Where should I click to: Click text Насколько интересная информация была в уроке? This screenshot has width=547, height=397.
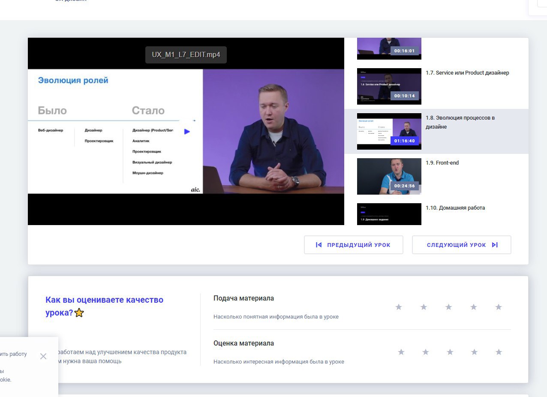pos(279,362)
